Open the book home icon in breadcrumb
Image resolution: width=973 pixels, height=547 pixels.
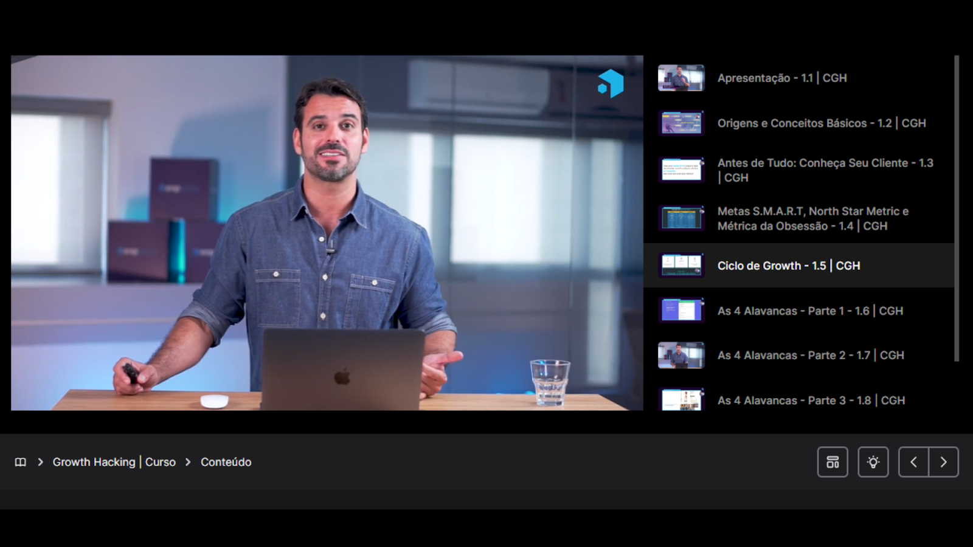(21, 462)
